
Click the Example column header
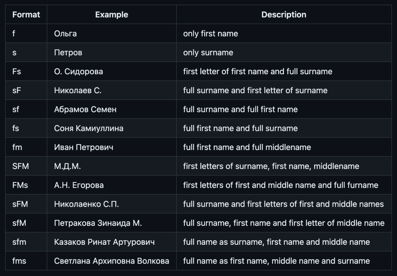pyautogui.click(x=111, y=15)
